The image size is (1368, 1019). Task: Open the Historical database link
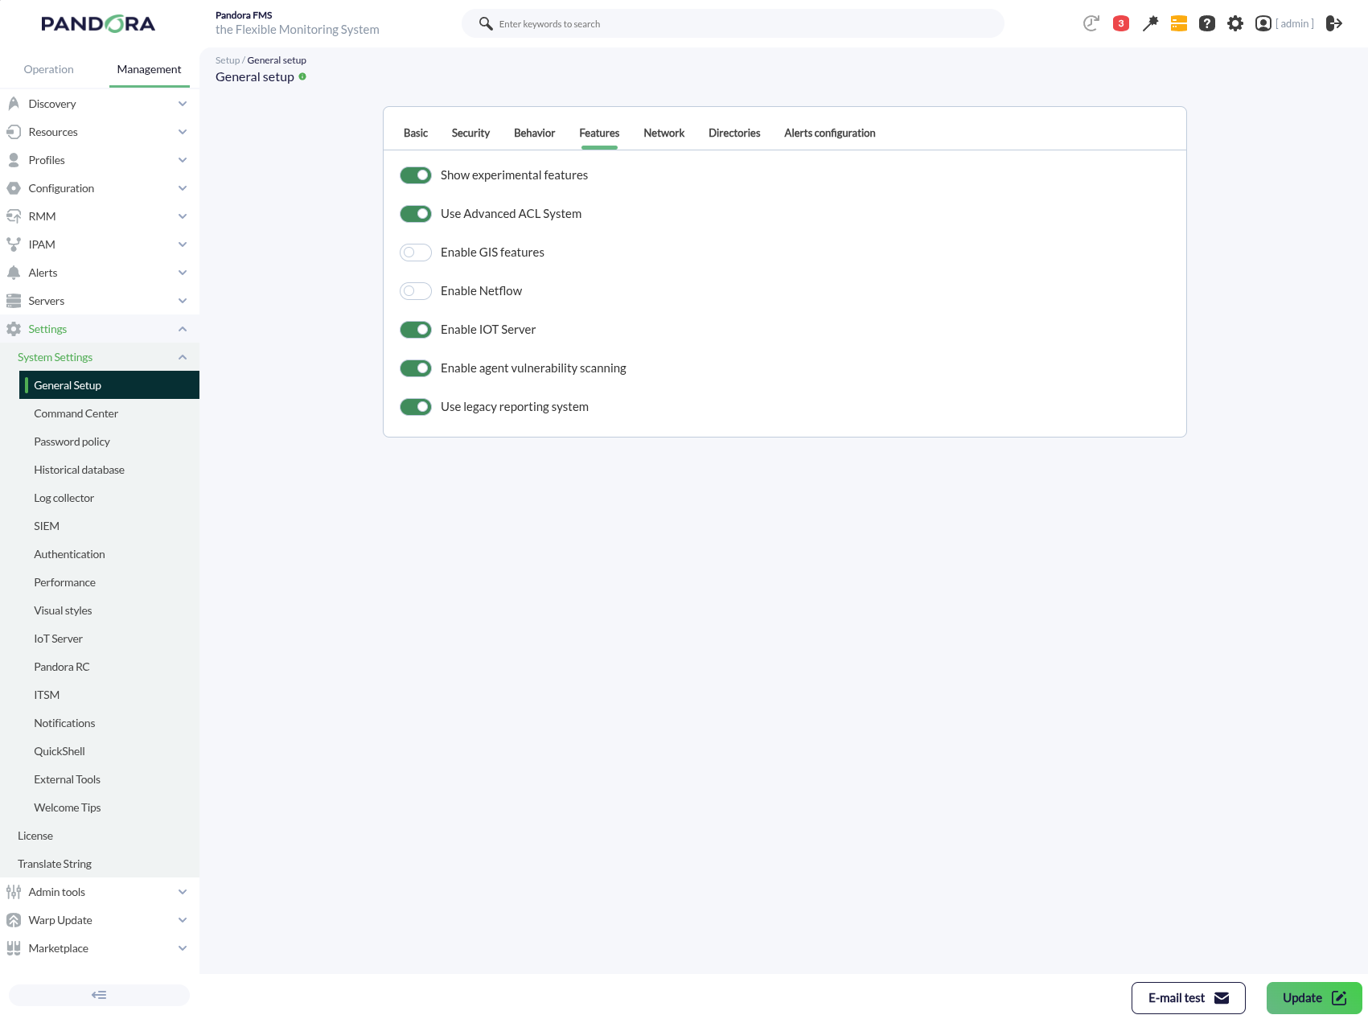[x=80, y=470]
